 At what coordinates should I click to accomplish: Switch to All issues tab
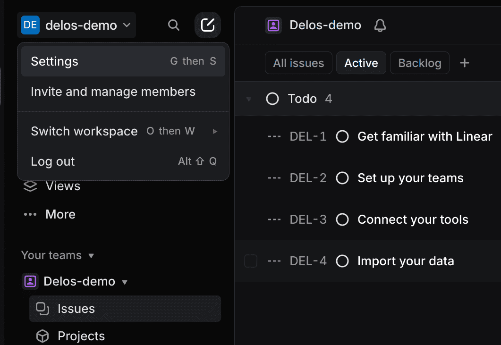(x=298, y=63)
